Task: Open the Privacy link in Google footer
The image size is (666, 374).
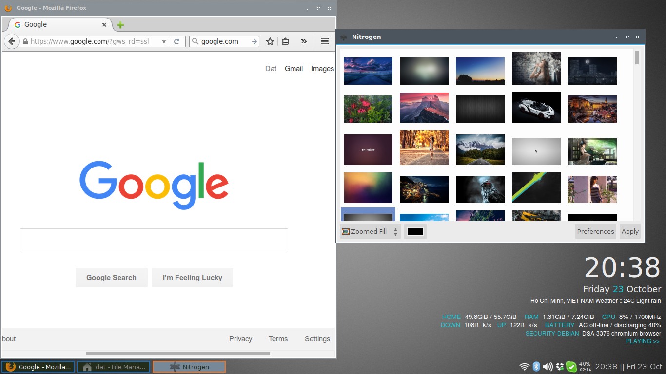Action: [241, 339]
